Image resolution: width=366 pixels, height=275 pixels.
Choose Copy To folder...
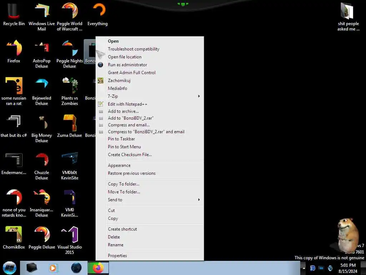[150, 184]
